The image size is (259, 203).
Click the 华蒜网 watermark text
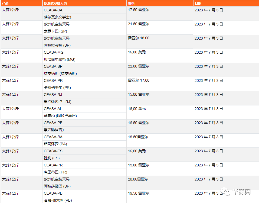click(x=241, y=192)
